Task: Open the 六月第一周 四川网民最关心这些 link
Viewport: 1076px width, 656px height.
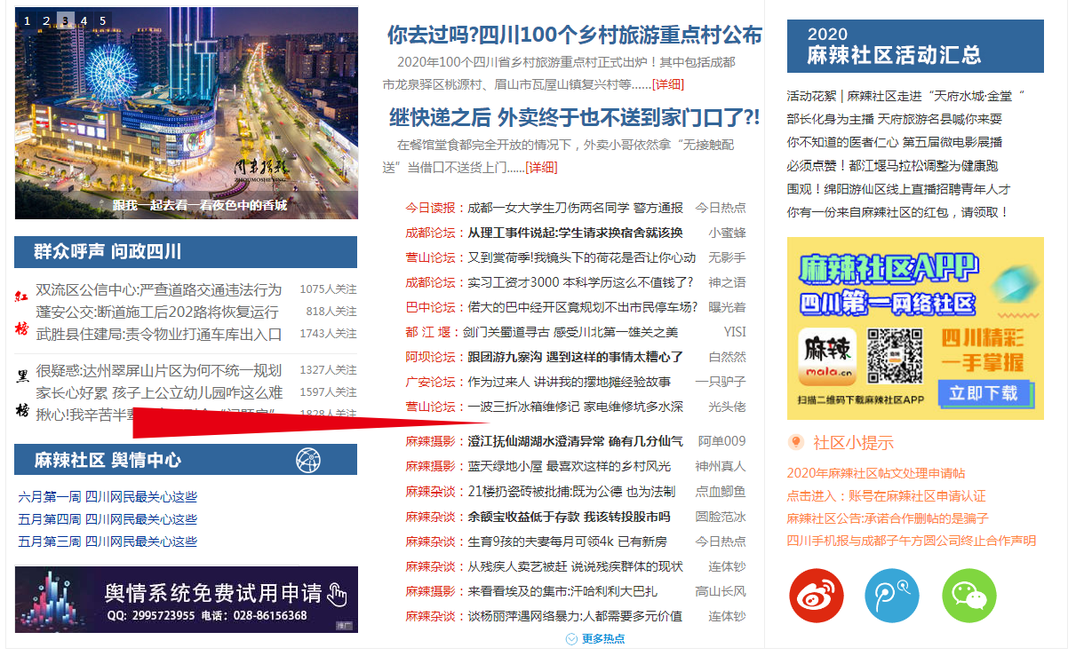Action: [108, 497]
